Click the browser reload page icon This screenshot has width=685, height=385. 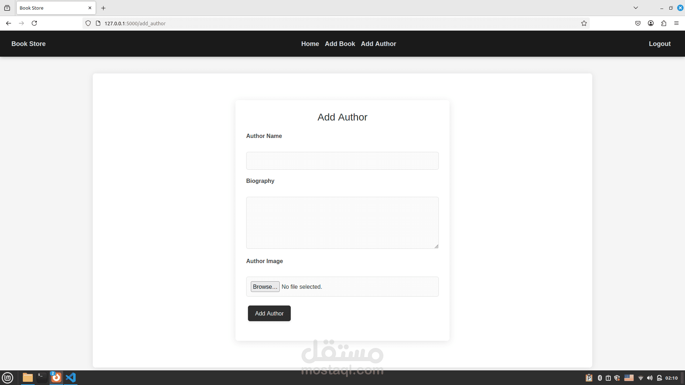(34, 23)
